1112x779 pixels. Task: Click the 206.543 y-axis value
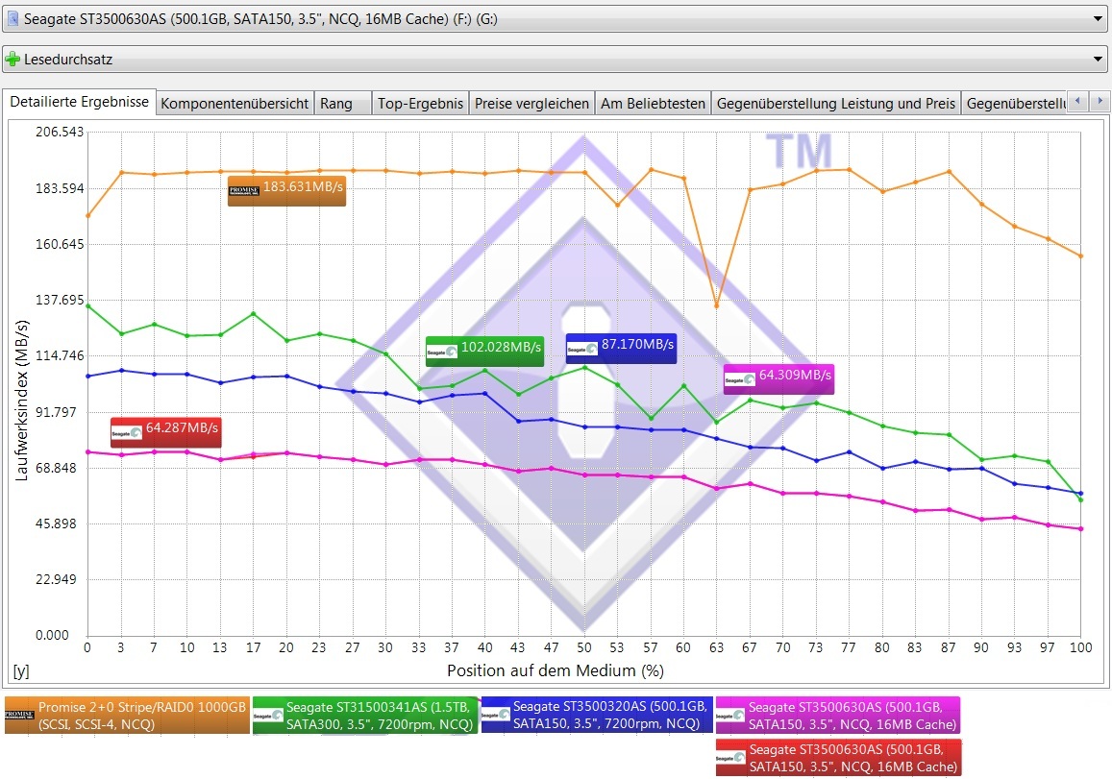(x=60, y=132)
